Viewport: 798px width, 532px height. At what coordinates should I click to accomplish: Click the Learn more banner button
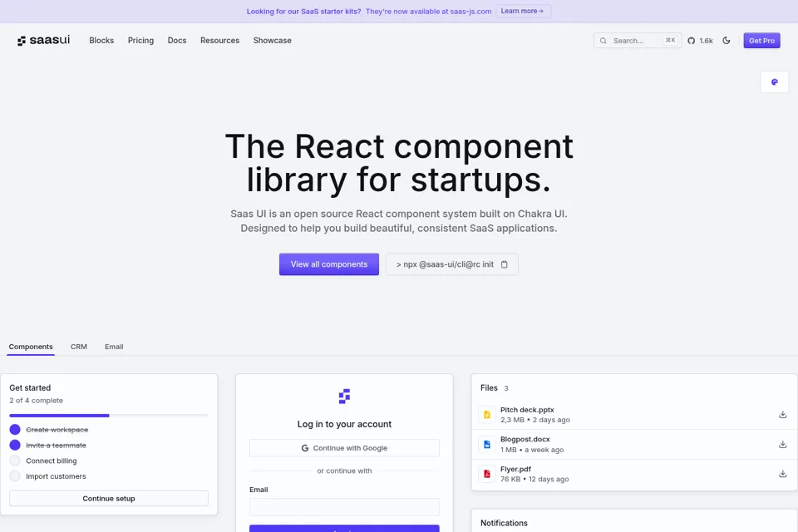click(x=523, y=11)
